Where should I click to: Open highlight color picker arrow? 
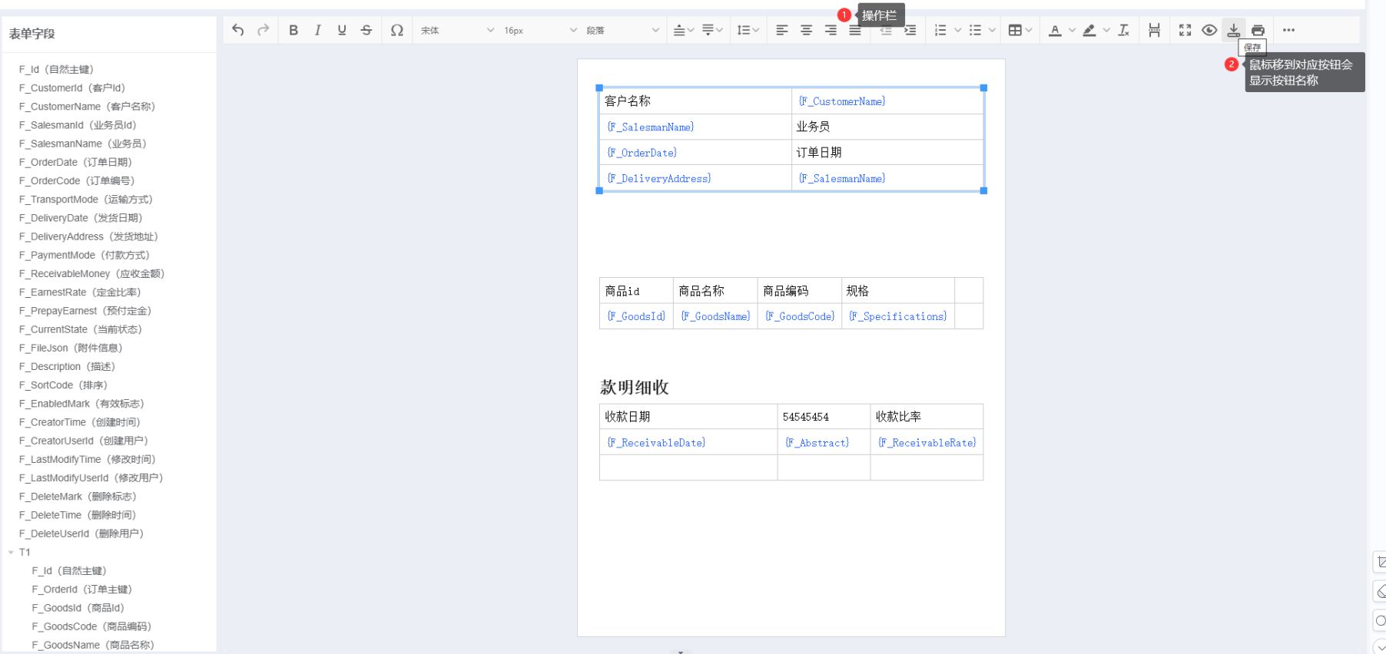point(1106,30)
